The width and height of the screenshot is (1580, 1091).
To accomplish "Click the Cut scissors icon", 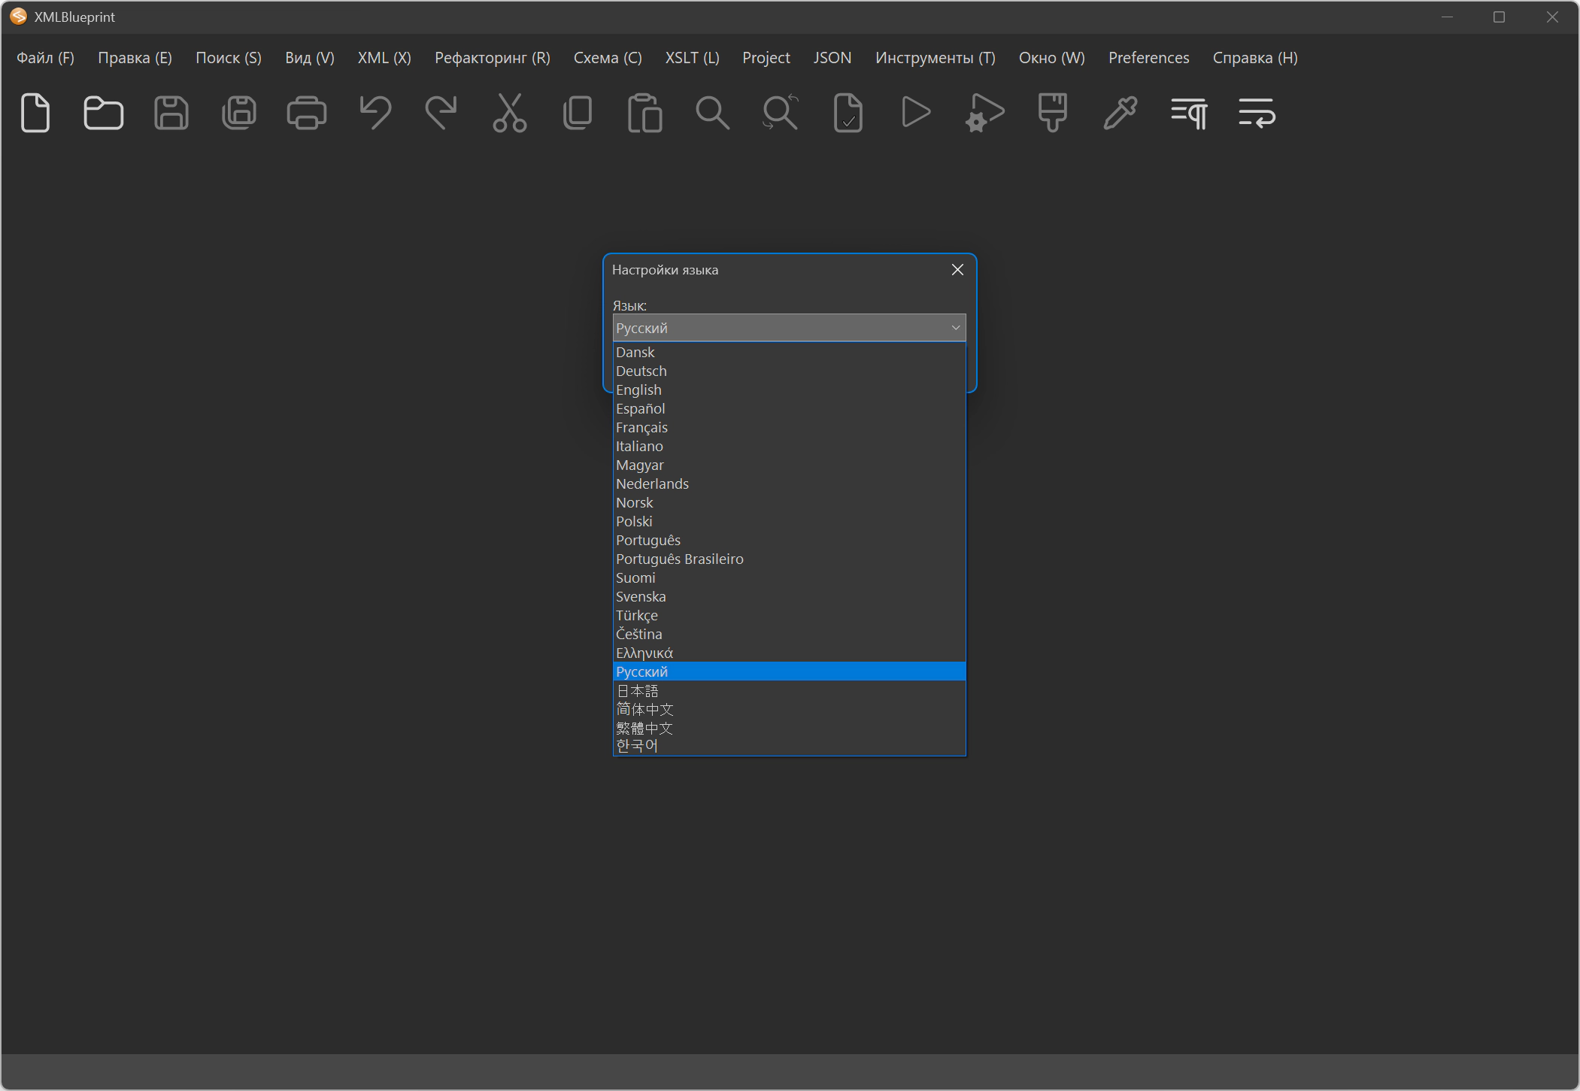I will 510,113.
